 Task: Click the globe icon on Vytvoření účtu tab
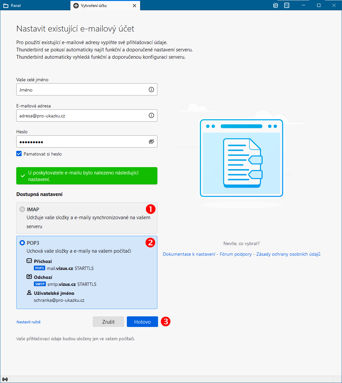[76, 6]
